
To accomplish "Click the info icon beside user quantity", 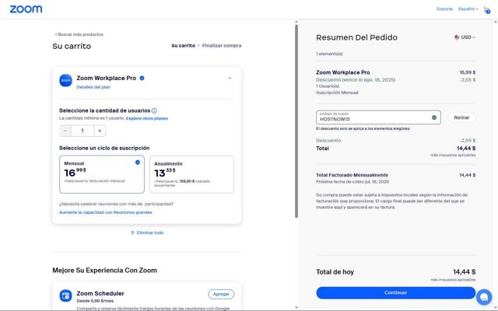I will click(x=154, y=110).
